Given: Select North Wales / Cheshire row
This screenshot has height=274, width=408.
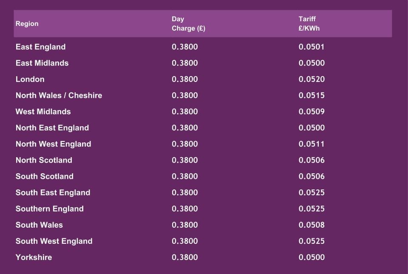Looking at the screenshot, I should point(59,95).
